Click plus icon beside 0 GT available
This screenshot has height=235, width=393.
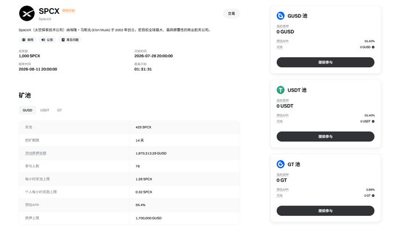tap(373, 196)
